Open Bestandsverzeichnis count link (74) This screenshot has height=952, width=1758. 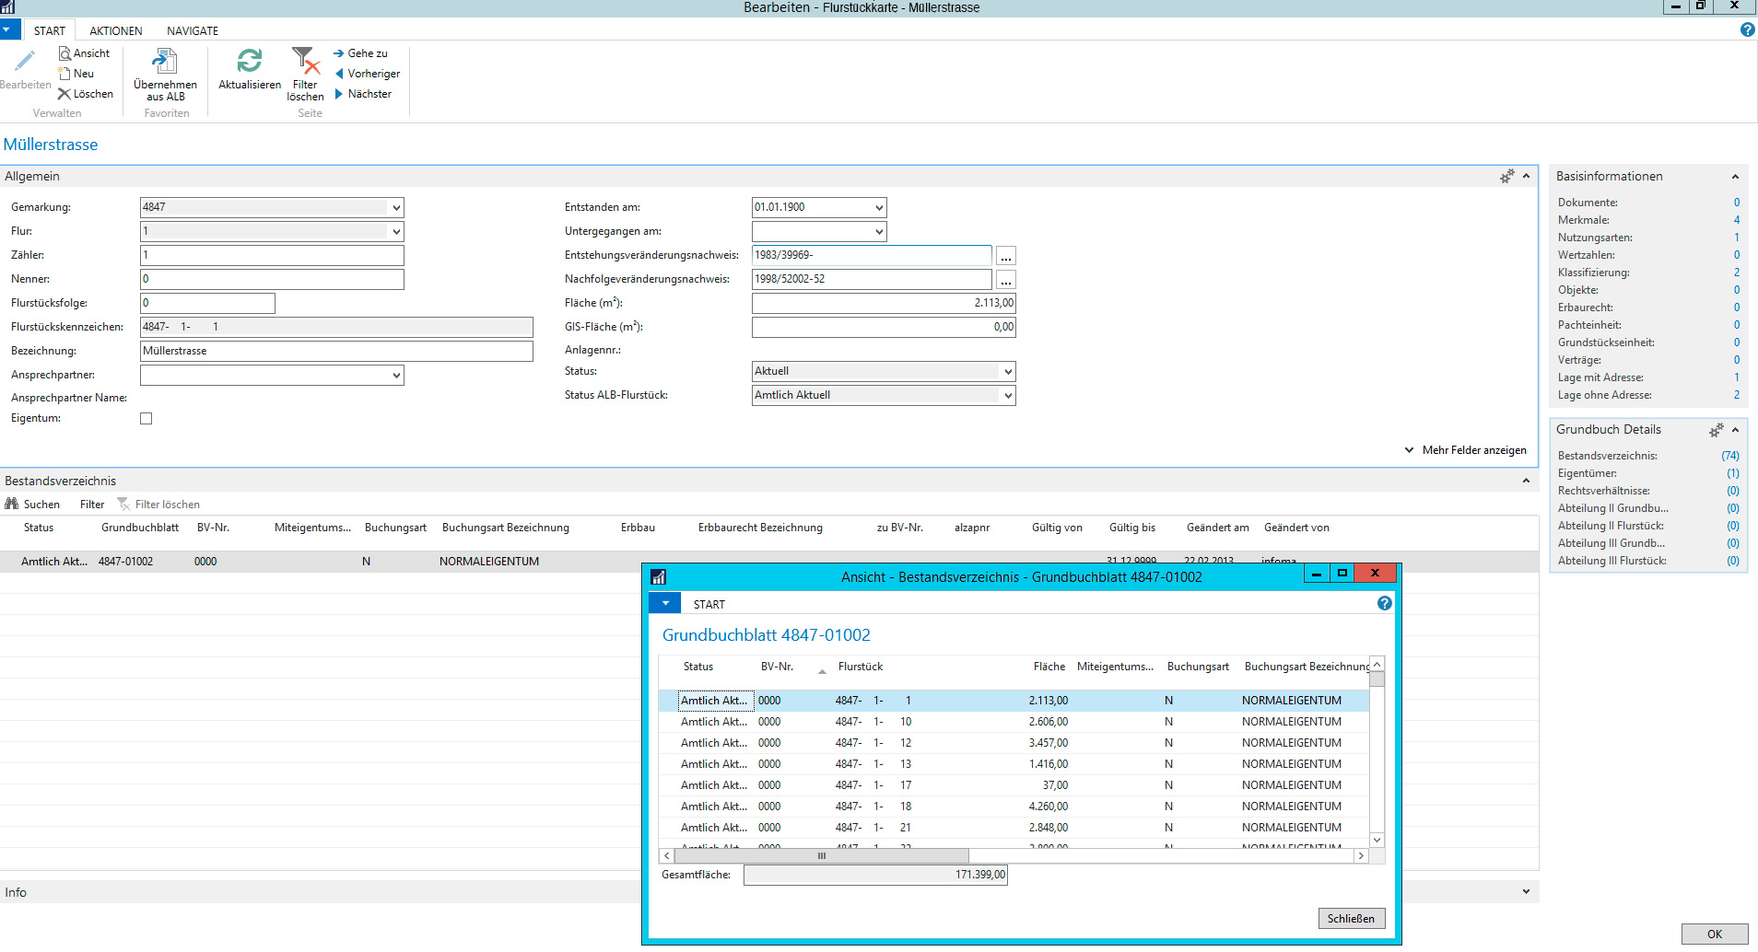pos(1729,456)
